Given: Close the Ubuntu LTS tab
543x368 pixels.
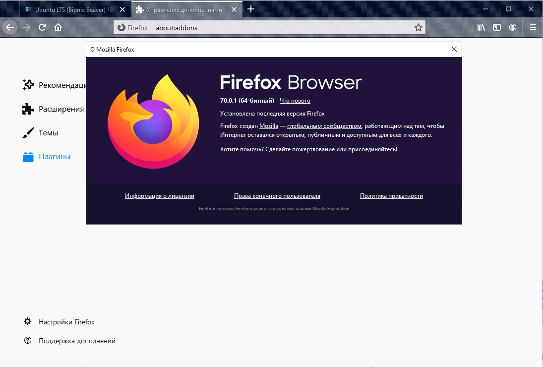Looking at the screenshot, I should (x=122, y=10).
